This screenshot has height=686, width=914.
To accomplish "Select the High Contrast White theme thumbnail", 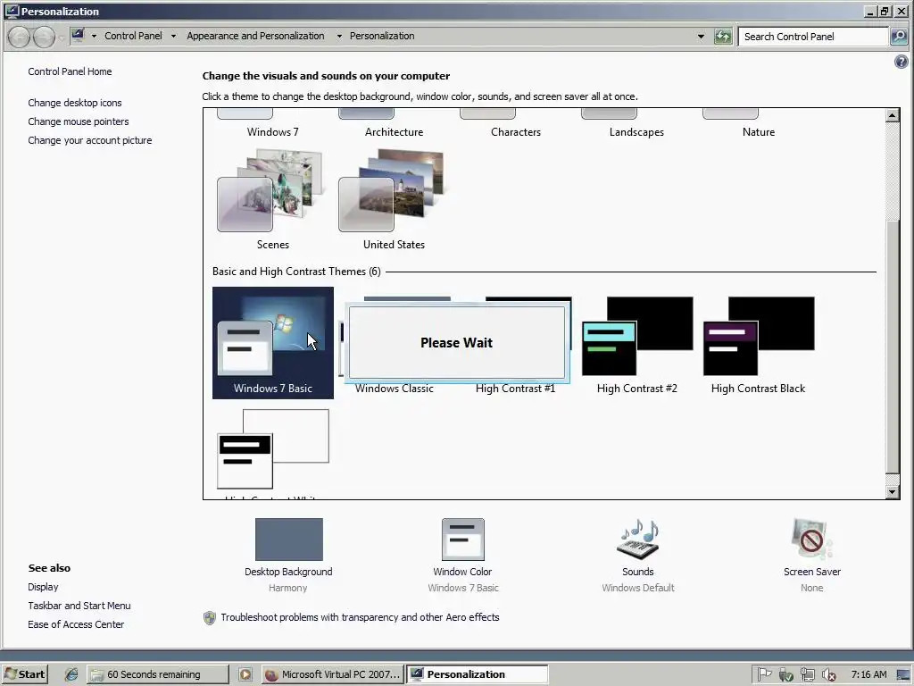I will point(273,448).
